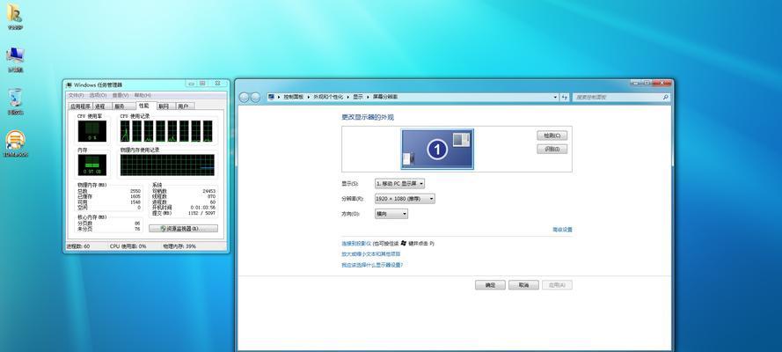782x352 pixels.
Task: Click 外观和个性化 in the breadcrumb
Action: tap(328, 97)
